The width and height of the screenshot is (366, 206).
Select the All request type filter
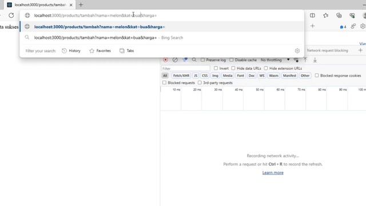pos(165,76)
